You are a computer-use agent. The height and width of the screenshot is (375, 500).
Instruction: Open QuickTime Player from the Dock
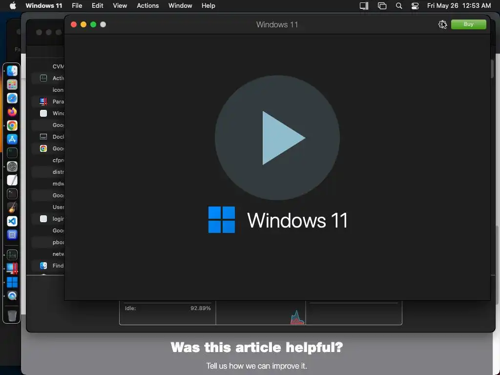click(12, 296)
